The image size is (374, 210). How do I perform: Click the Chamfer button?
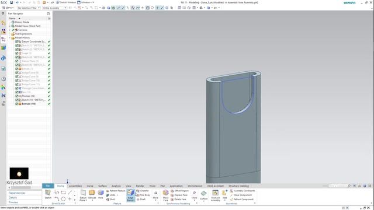pos(143,191)
